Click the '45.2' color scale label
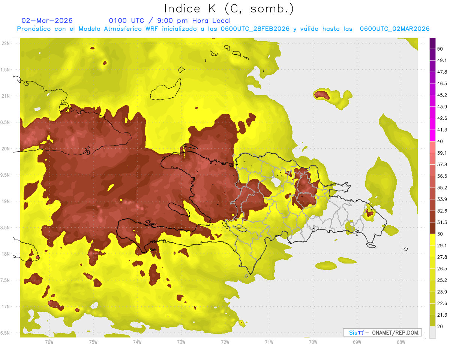The width and height of the screenshot is (450, 347). pyautogui.click(x=442, y=95)
